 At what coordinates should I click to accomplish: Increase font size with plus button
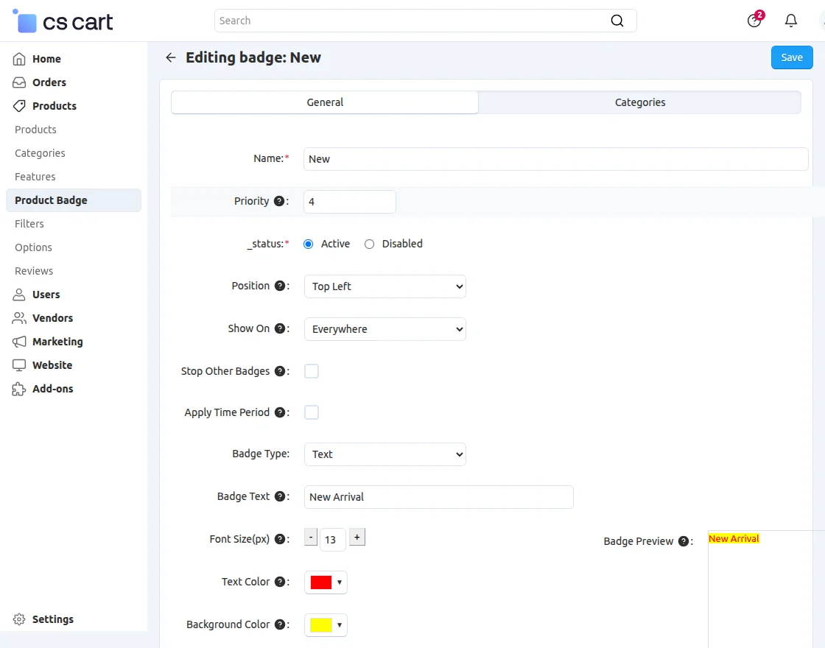pyautogui.click(x=357, y=538)
